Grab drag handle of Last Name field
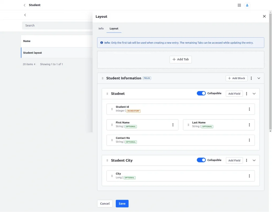Screen dimensions: 272x212 tap(188, 125)
